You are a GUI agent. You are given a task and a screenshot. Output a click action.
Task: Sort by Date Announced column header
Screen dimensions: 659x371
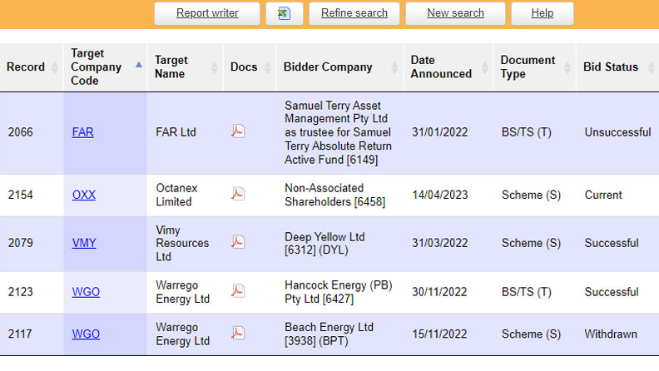[x=441, y=67]
